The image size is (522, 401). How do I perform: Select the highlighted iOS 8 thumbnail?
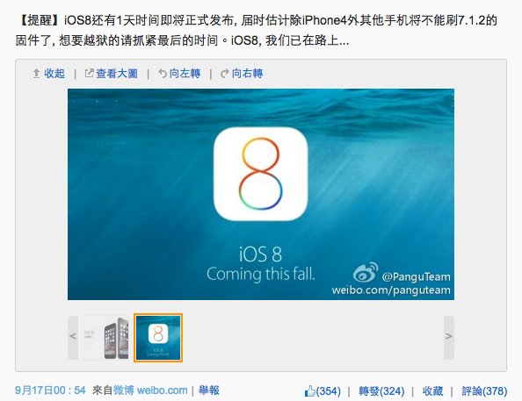(158, 338)
